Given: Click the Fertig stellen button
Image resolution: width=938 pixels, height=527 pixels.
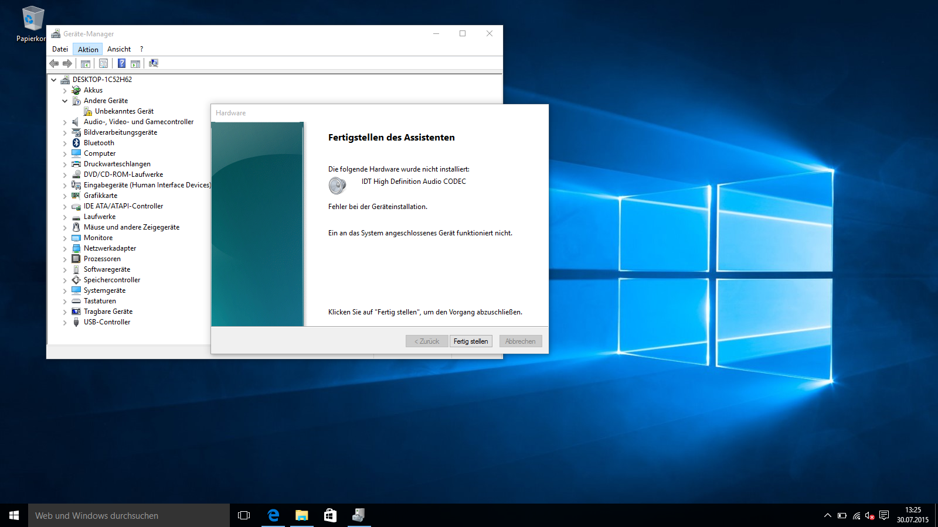Looking at the screenshot, I should pos(471,341).
